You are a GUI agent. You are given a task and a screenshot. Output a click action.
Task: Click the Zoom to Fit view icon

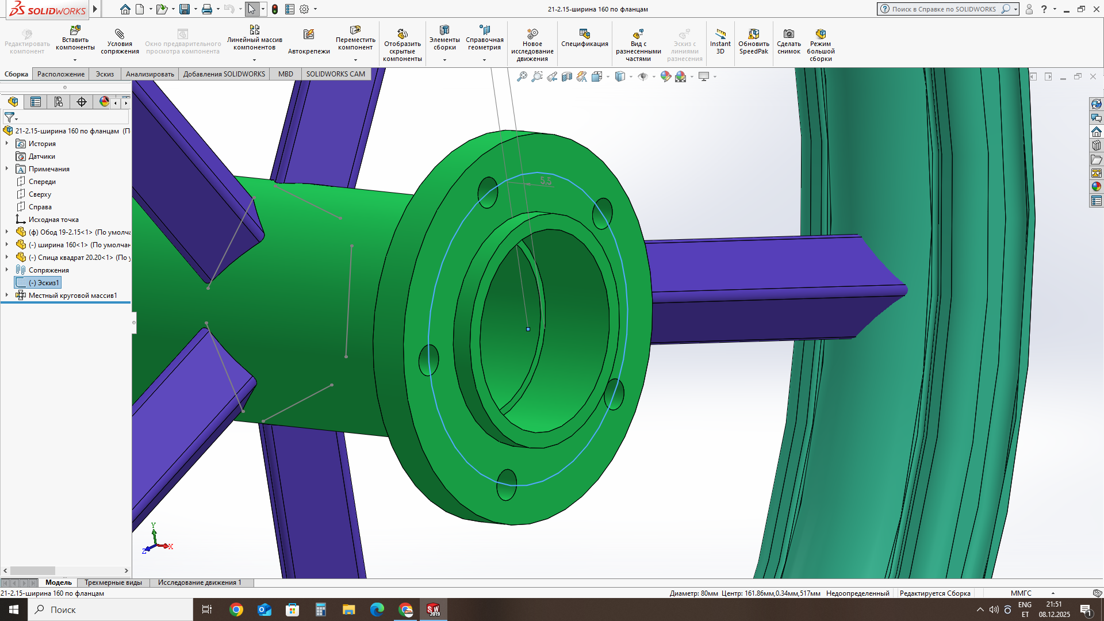click(522, 76)
